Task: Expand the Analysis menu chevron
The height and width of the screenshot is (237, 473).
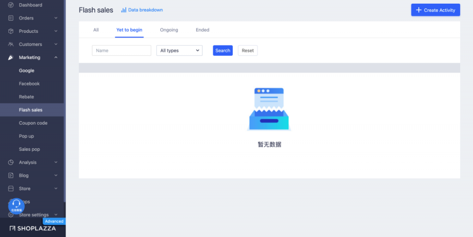Action: pos(56,162)
